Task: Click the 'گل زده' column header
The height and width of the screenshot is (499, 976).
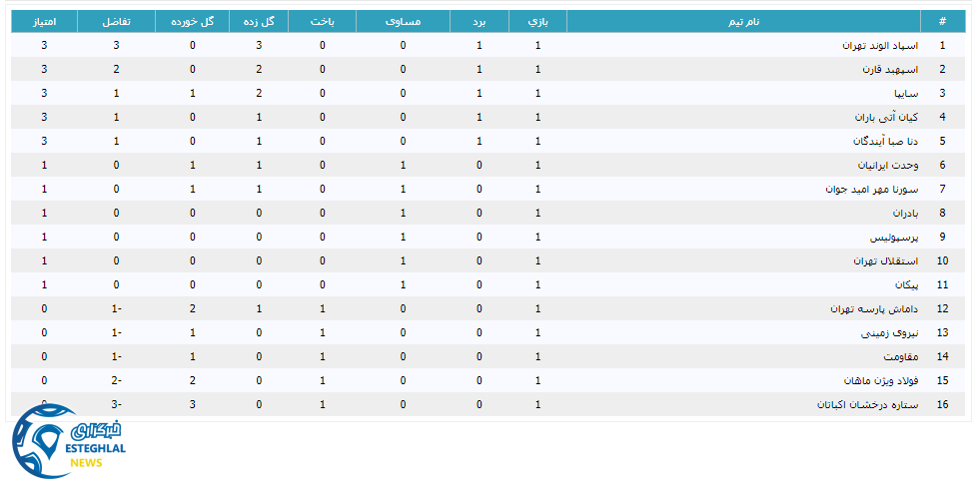Action: 259,21
